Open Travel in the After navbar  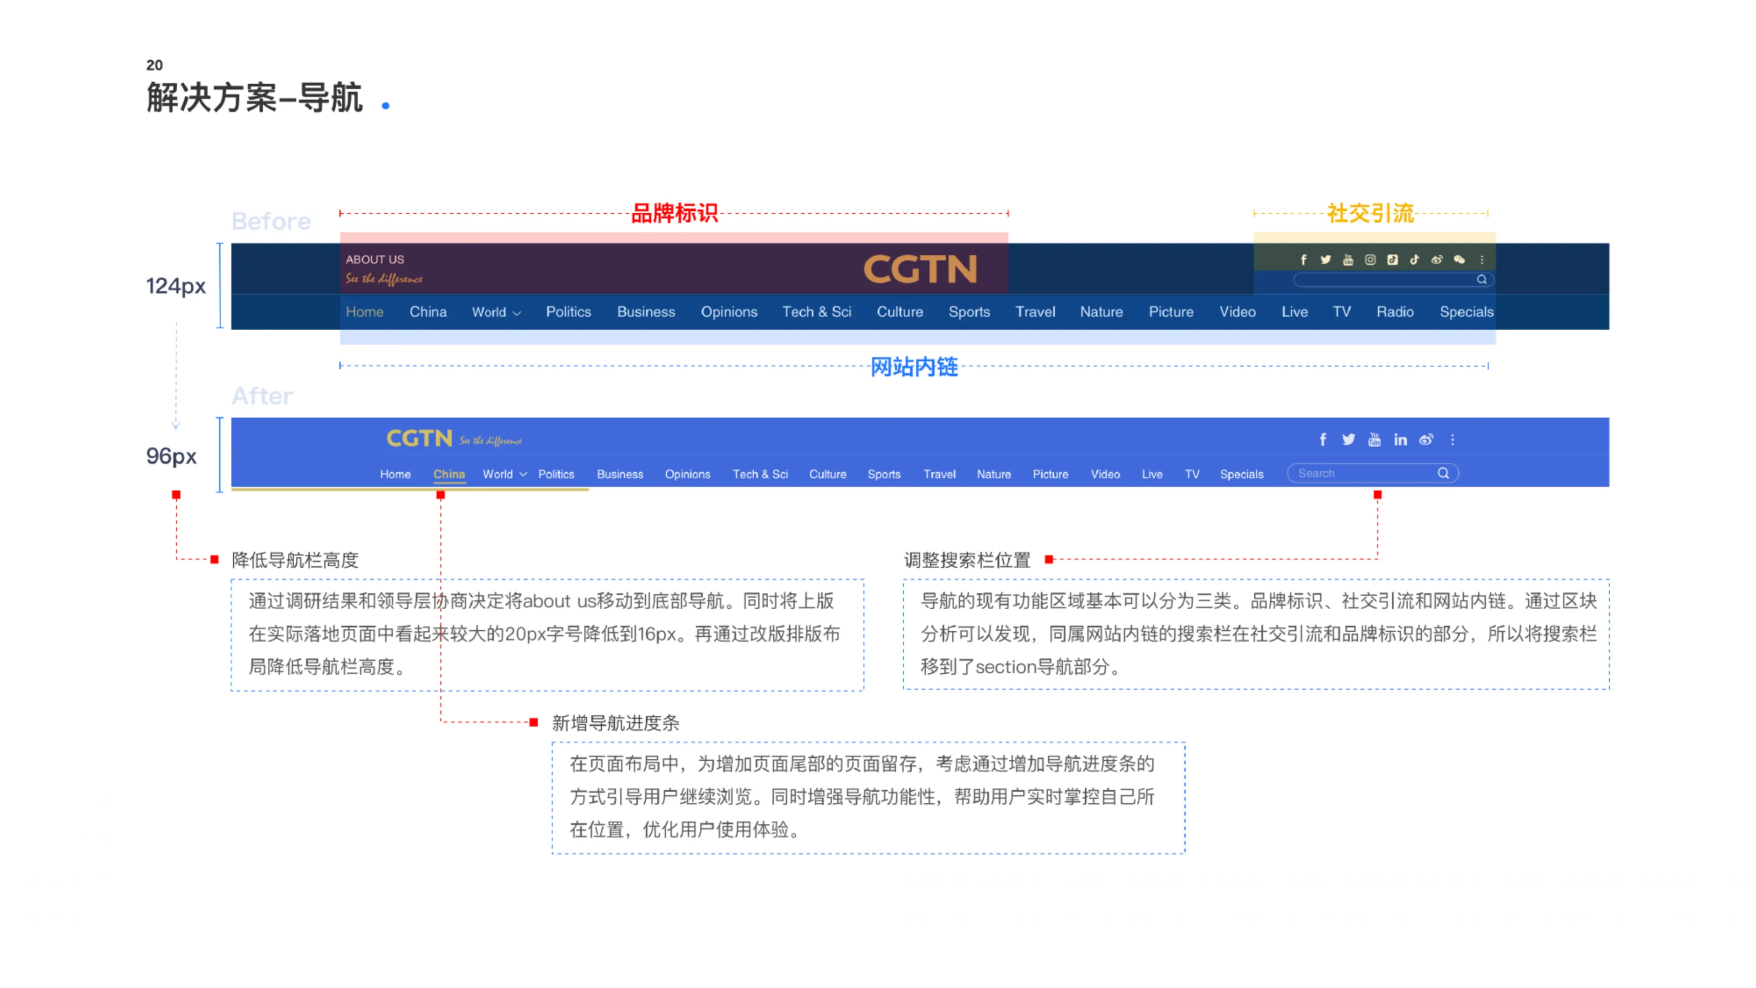point(939,474)
